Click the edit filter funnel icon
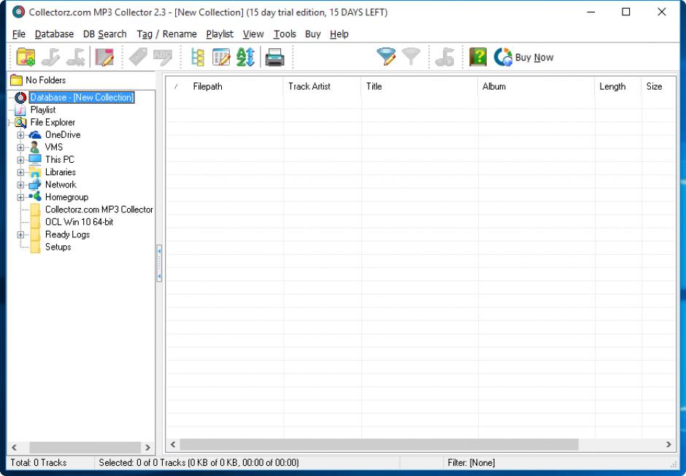The width and height of the screenshot is (686, 476). 386,58
